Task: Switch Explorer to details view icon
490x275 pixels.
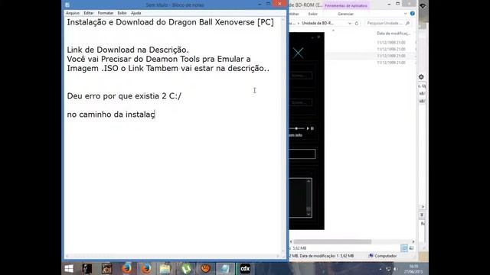Action: pyautogui.click(x=404, y=248)
